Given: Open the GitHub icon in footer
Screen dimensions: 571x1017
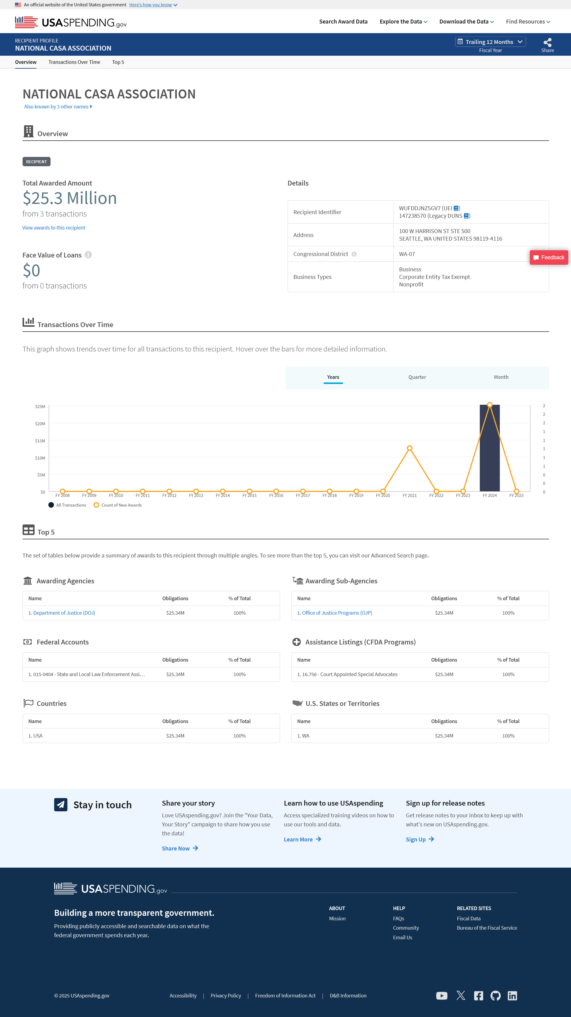Looking at the screenshot, I should coord(495,996).
